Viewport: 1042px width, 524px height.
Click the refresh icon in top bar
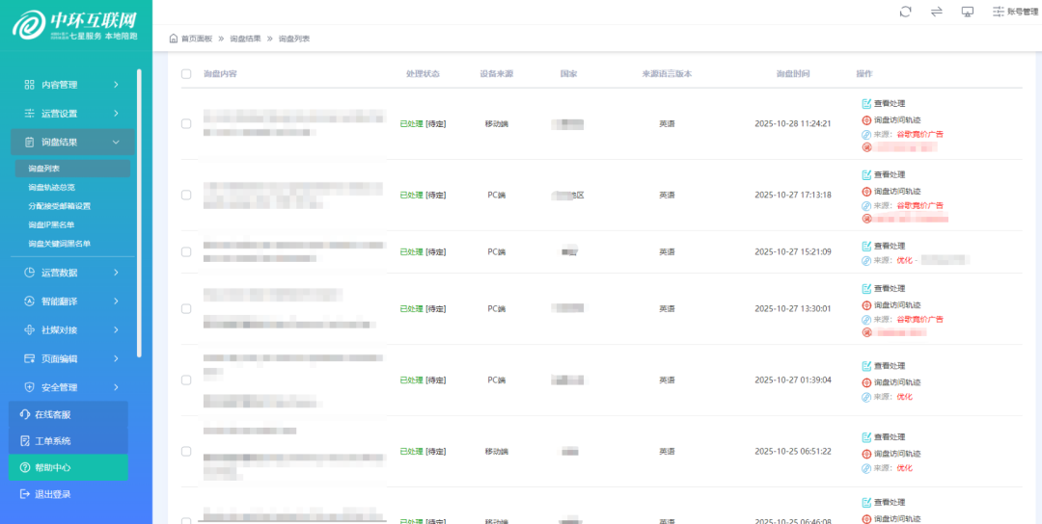[x=905, y=12]
